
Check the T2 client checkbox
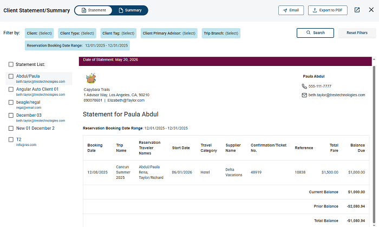(11, 139)
